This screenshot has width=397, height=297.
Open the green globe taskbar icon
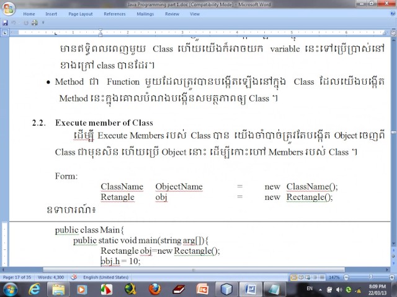point(130,290)
